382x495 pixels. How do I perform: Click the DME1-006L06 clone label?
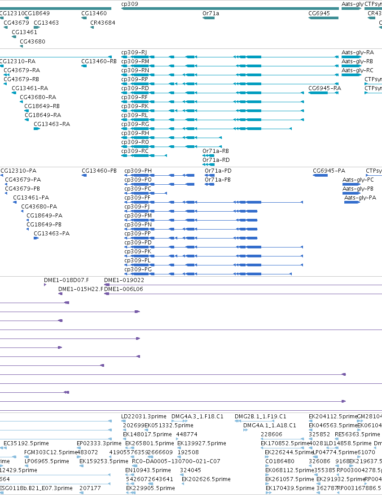[123, 289]
